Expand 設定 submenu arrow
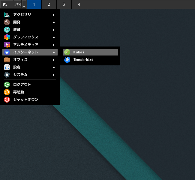This screenshot has height=180, width=195. tap(54, 67)
